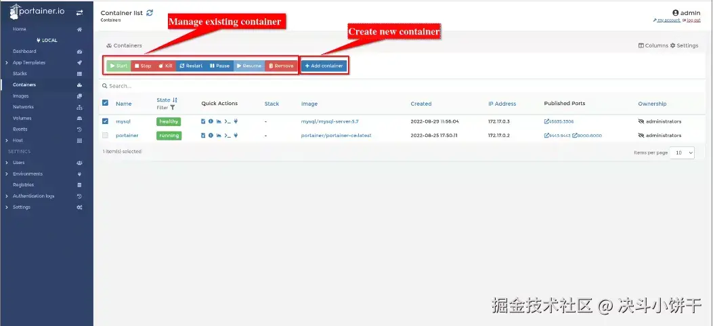Collapse the sidebar with the toggle arrows icon
Screen dimensions: 713x326
pyautogui.click(x=80, y=13)
